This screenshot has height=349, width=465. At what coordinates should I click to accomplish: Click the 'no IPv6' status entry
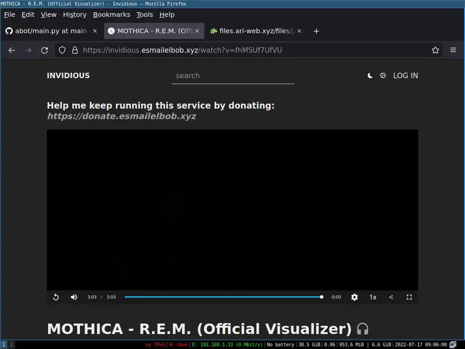[155, 344]
